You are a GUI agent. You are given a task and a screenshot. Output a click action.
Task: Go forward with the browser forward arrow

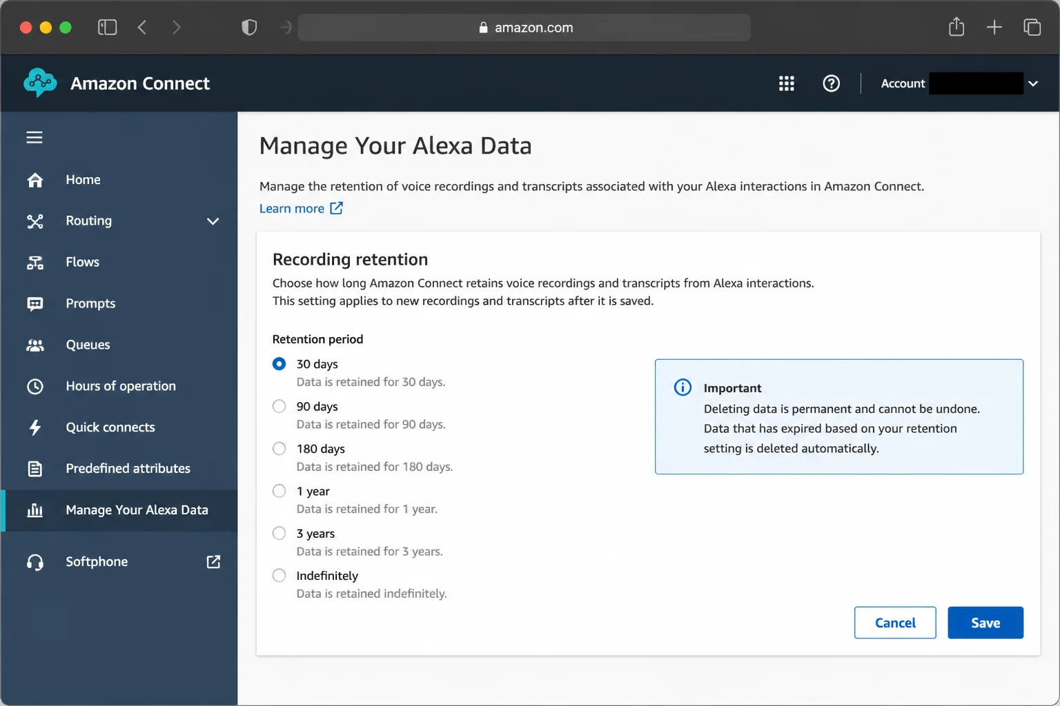177,28
